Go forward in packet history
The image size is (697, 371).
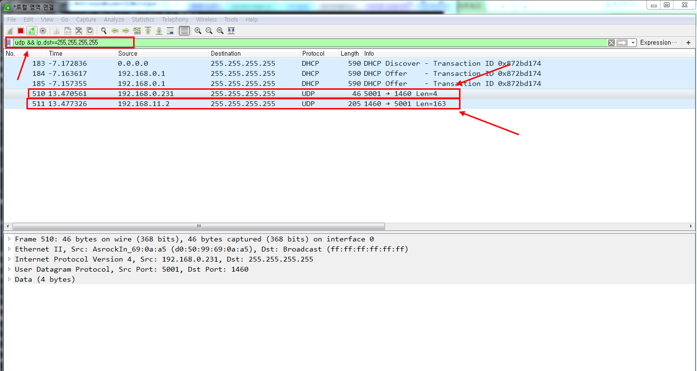pyautogui.click(x=126, y=31)
